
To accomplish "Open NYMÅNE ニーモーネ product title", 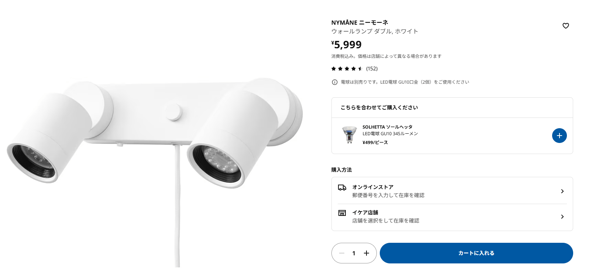I will click(x=359, y=22).
